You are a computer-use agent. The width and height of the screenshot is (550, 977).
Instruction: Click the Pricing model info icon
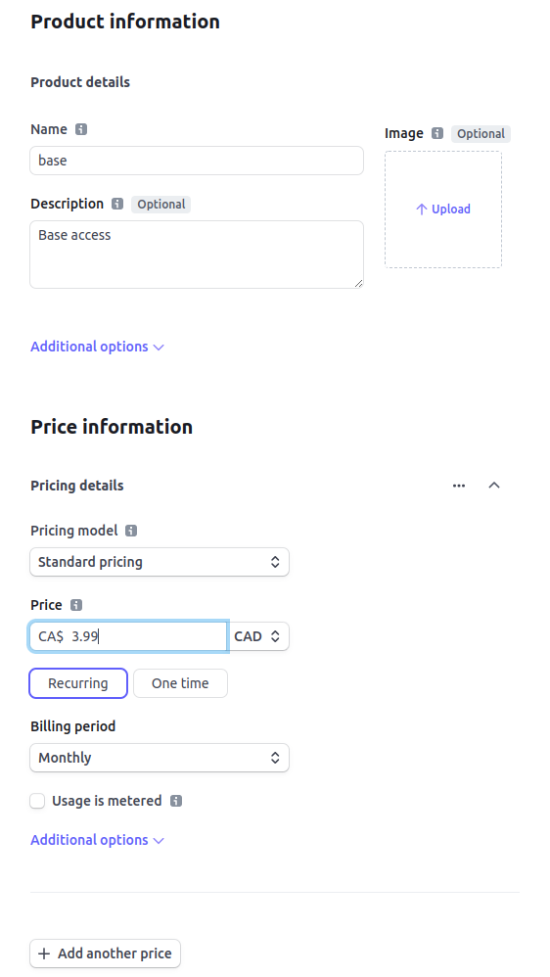[x=131, y=531]
